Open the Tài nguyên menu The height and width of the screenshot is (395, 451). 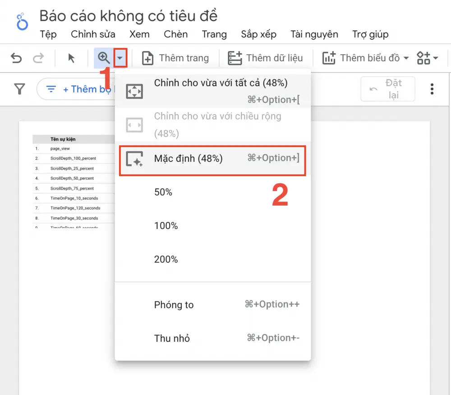pos(314,34)
